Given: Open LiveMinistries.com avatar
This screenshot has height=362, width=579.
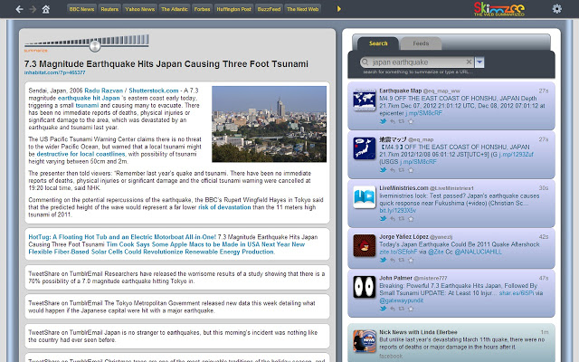Looking at the screenshot, I should click(x=364, y=197).
